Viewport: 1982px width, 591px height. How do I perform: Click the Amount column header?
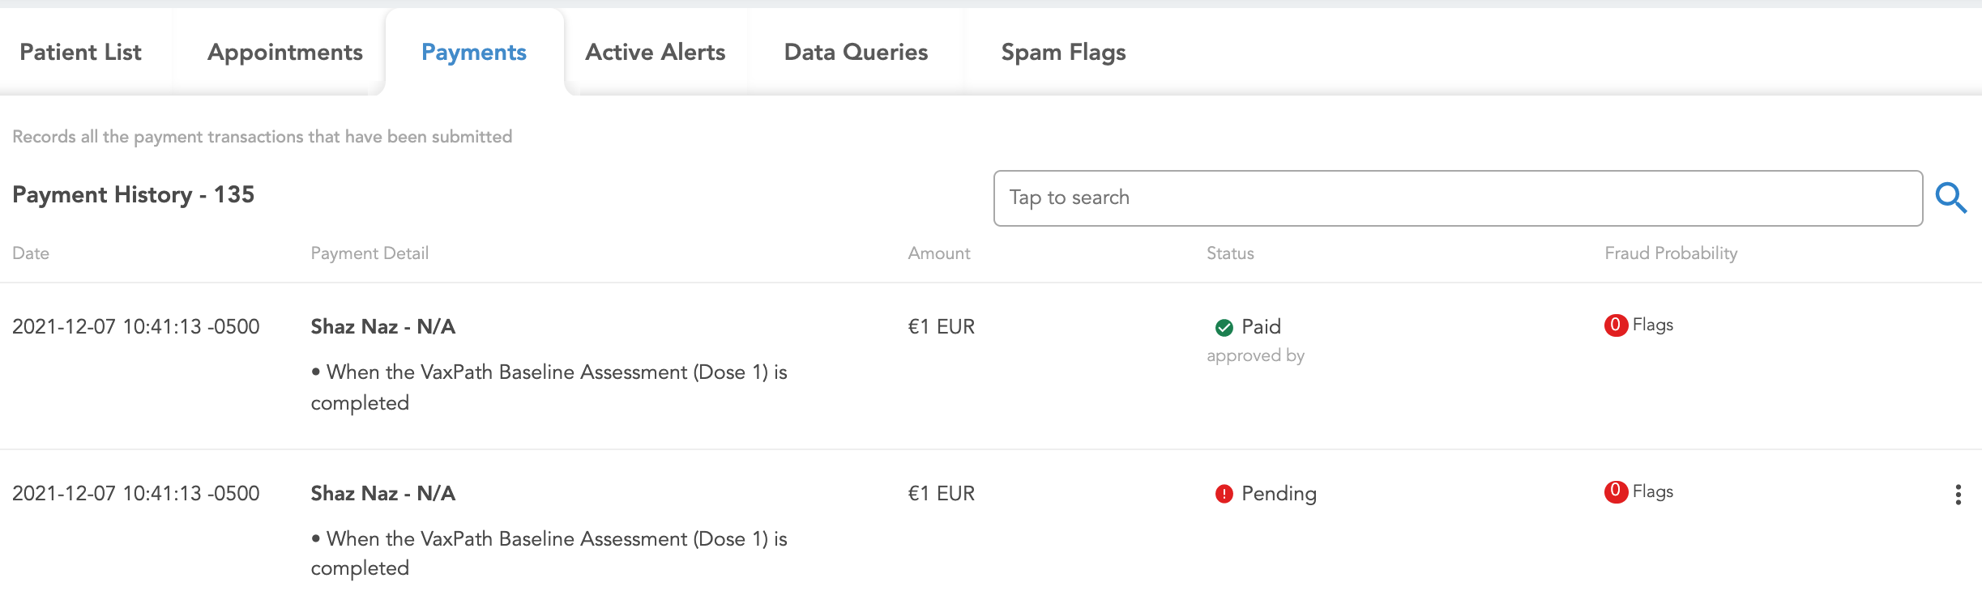pyautogui.click(x=938, y=253)
